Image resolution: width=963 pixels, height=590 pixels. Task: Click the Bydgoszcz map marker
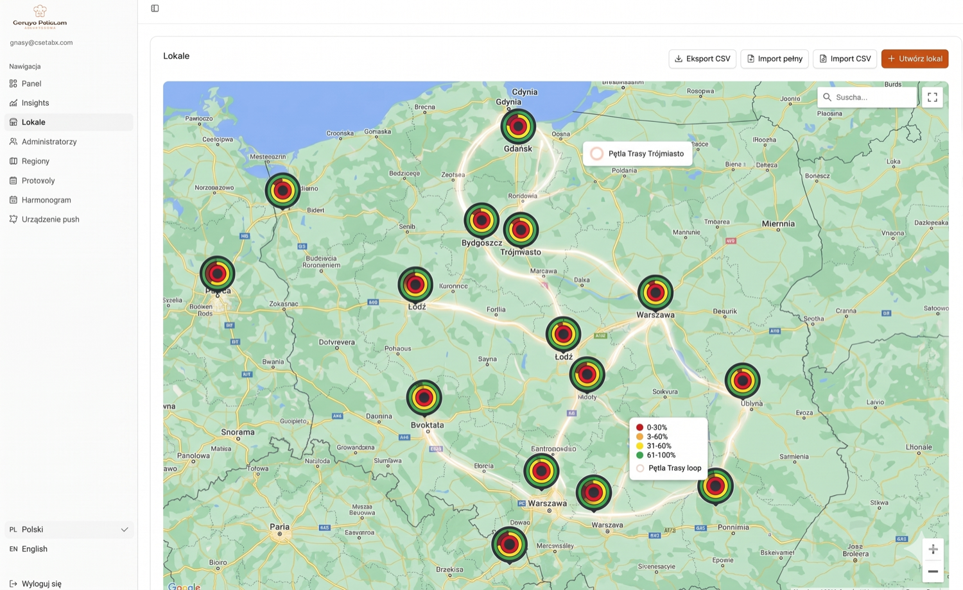[x=481, y=221]
